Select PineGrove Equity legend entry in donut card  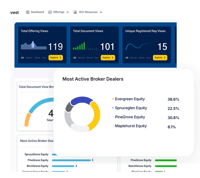tap(130, 117)
